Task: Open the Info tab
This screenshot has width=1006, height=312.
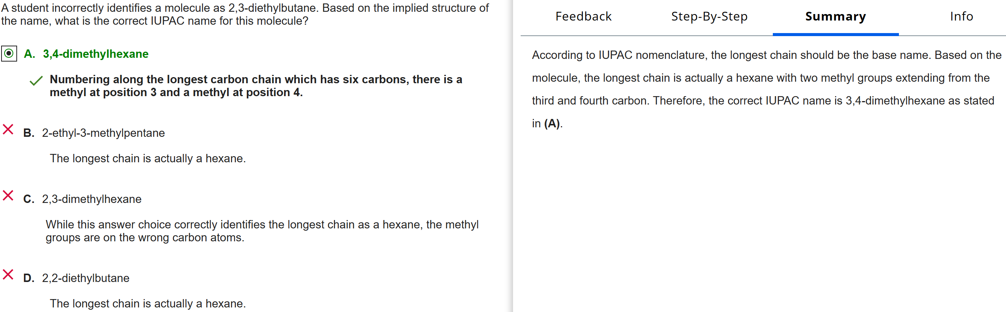Action: (961, 16)
